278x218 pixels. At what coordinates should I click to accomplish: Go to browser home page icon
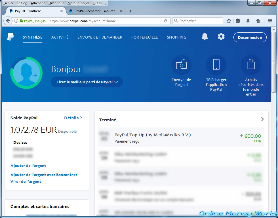[x=258, y=21]
